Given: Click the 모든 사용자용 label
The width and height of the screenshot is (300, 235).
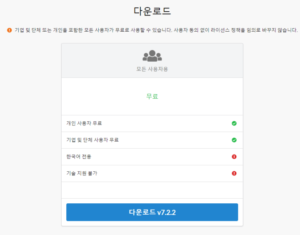Looking at the screenshot, I should (x=152, y=69).
